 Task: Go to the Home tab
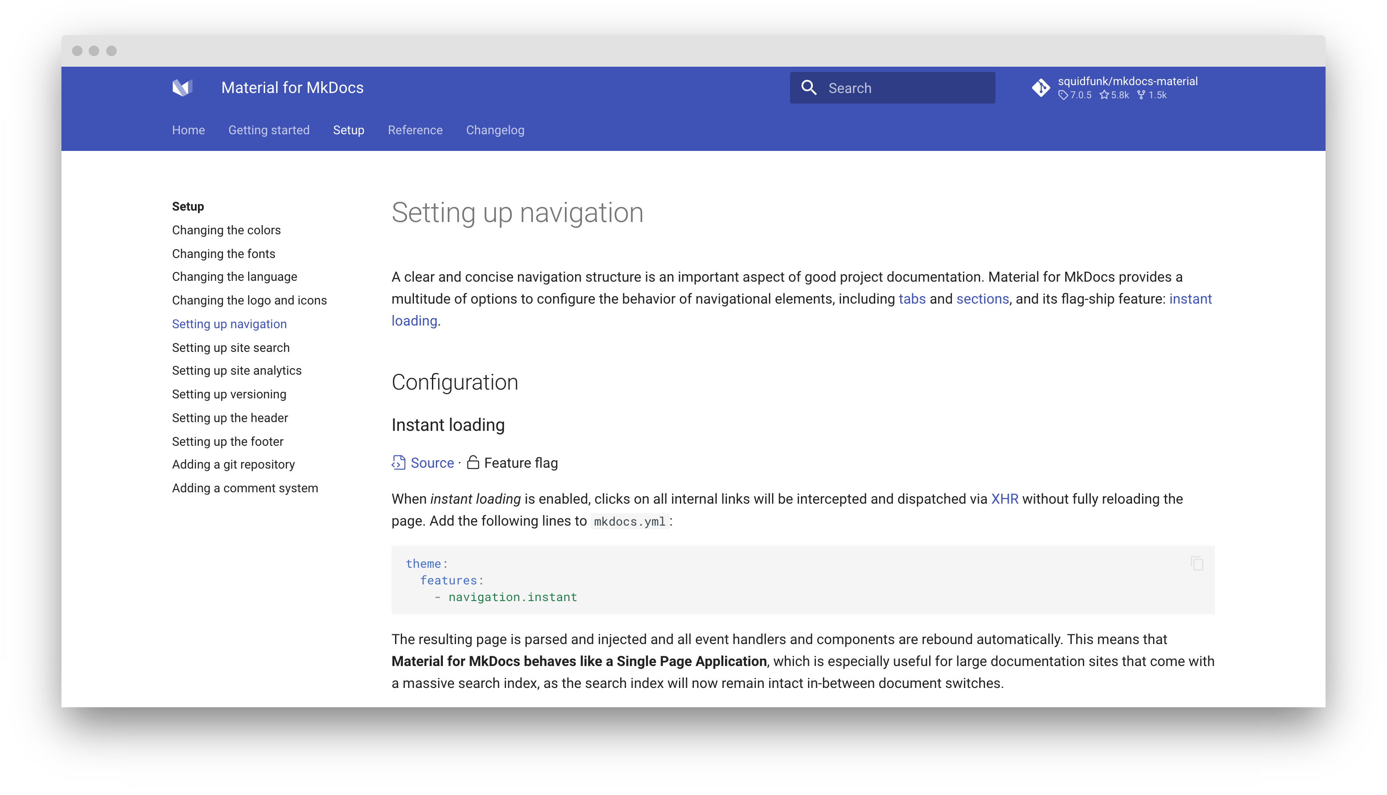(188, 130)
